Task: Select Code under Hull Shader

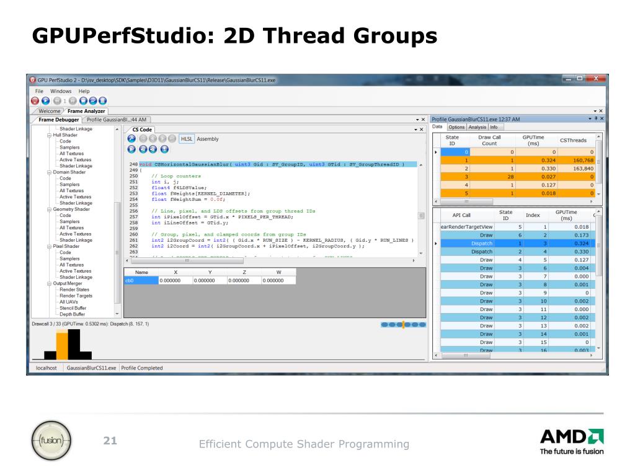Action: (x=65, y=141)
